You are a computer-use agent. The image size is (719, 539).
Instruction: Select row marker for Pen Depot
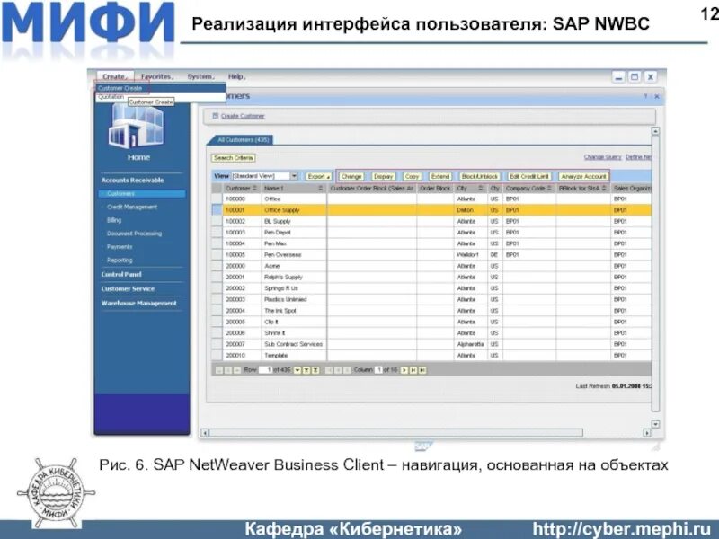click(x=217, y=233)
